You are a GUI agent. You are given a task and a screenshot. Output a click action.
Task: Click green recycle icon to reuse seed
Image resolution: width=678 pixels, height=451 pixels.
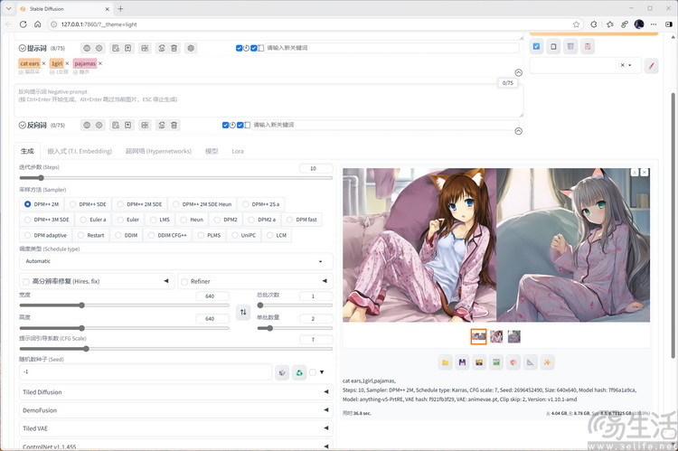pos(299,372)
